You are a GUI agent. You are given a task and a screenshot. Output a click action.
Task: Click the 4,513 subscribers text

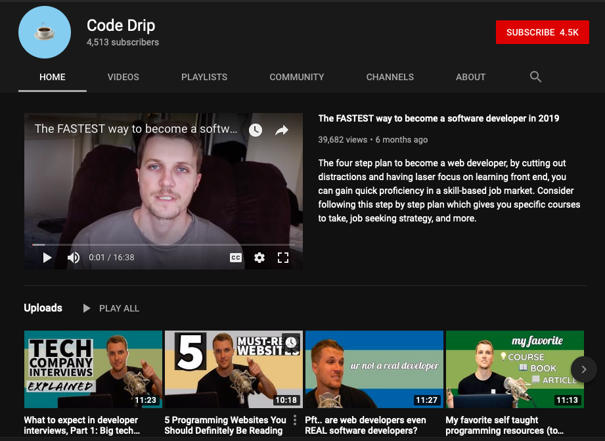pos(123,42)
